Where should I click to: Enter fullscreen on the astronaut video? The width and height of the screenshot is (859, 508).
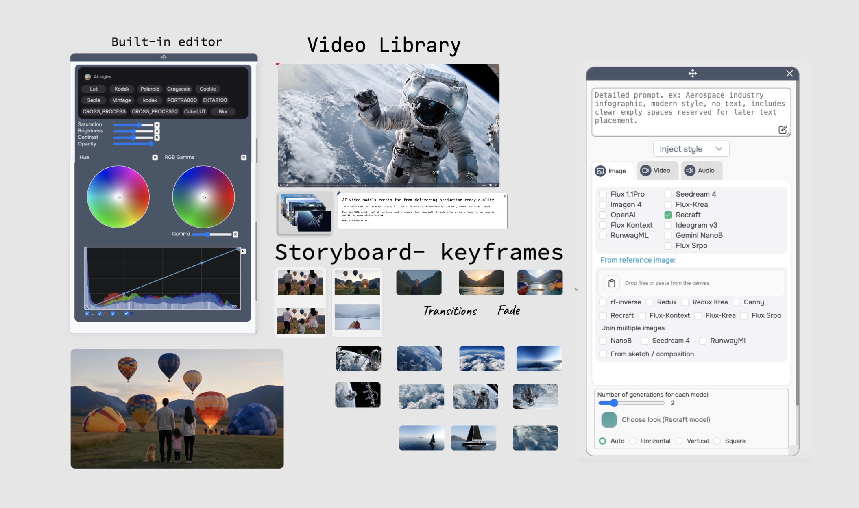(496, 185)
